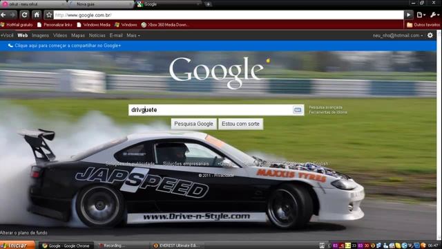Screen dimensions: 442x249
Task: Open Windows Media bookmark
Action: [x=94, y=25]
